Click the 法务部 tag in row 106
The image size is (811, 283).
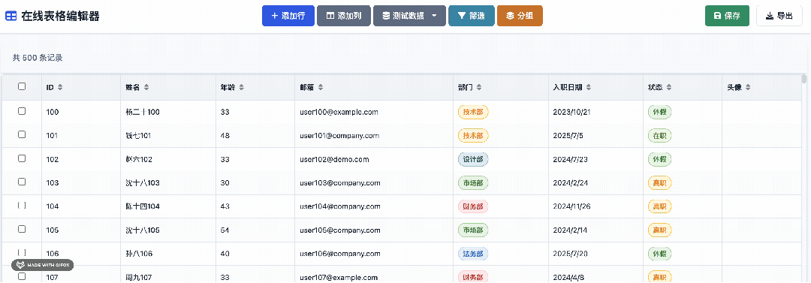[473, 254]
